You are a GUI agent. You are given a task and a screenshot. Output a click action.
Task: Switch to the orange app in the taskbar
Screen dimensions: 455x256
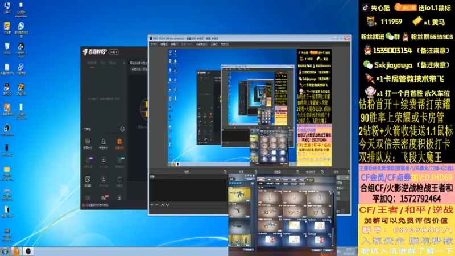pyautogui.click(x=16, y=251)
